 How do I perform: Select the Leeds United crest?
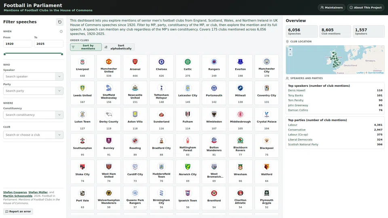pos(82,88)
